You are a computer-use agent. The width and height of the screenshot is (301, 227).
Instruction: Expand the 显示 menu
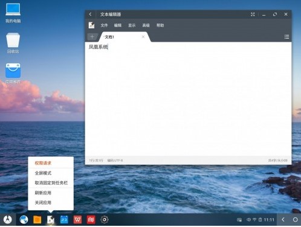coord(132,25)
